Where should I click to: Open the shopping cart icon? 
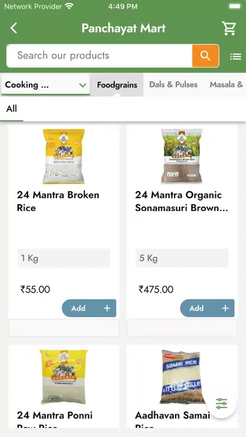(x=228, y=28)
